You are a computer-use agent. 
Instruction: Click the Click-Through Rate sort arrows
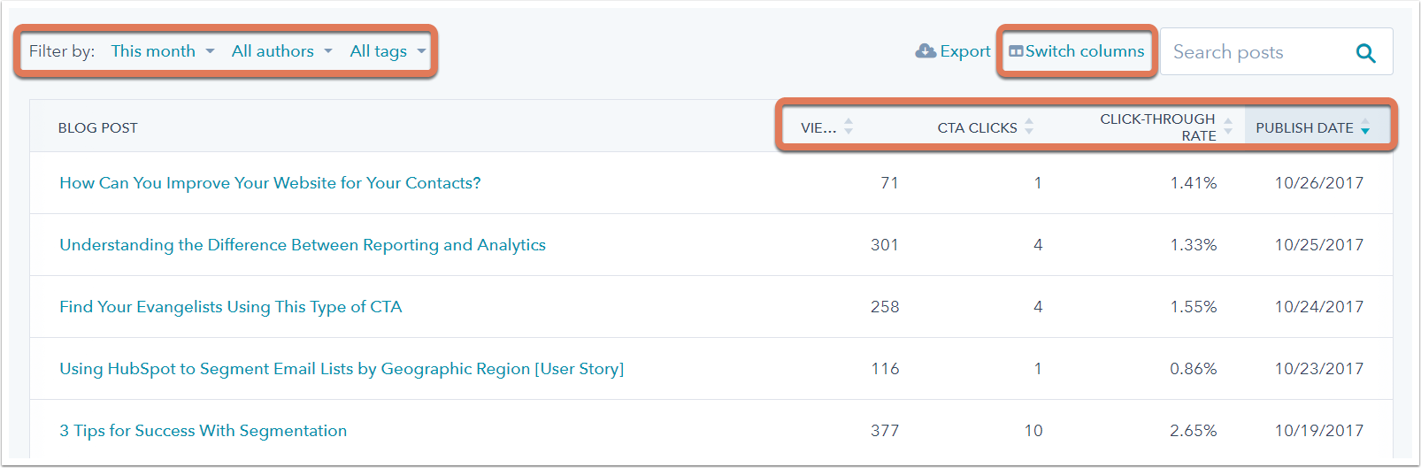(x=1228, y=127)
